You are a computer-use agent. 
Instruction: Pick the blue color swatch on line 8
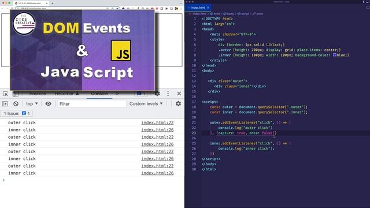pyautogui.click(x=335, y=55)
